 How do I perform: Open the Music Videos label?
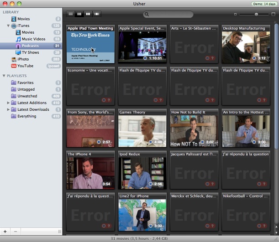[33, 39]
